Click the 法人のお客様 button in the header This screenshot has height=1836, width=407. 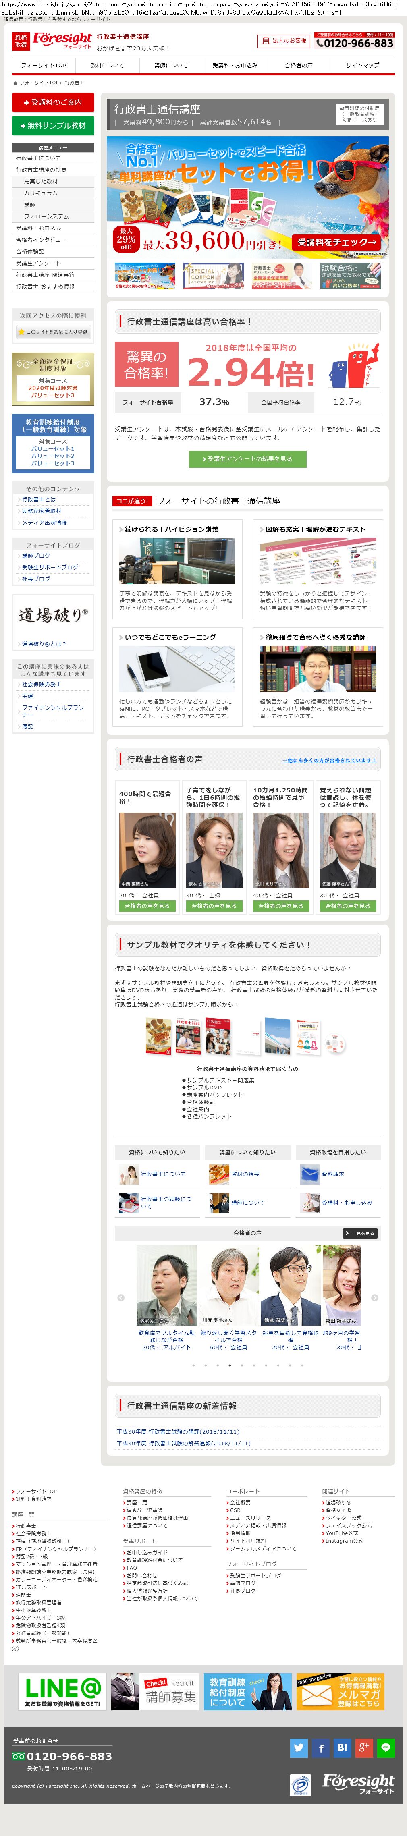[x=284, y=41]
